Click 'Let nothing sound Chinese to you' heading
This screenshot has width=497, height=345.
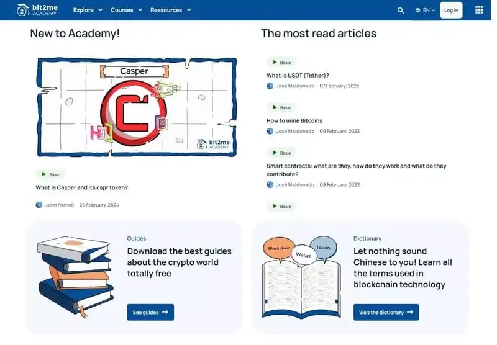[x=403, y=268]
